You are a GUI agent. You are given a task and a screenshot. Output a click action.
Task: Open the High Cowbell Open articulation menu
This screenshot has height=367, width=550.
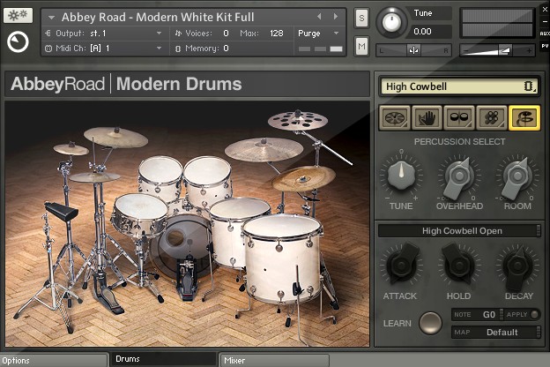[x=459, y=231]
